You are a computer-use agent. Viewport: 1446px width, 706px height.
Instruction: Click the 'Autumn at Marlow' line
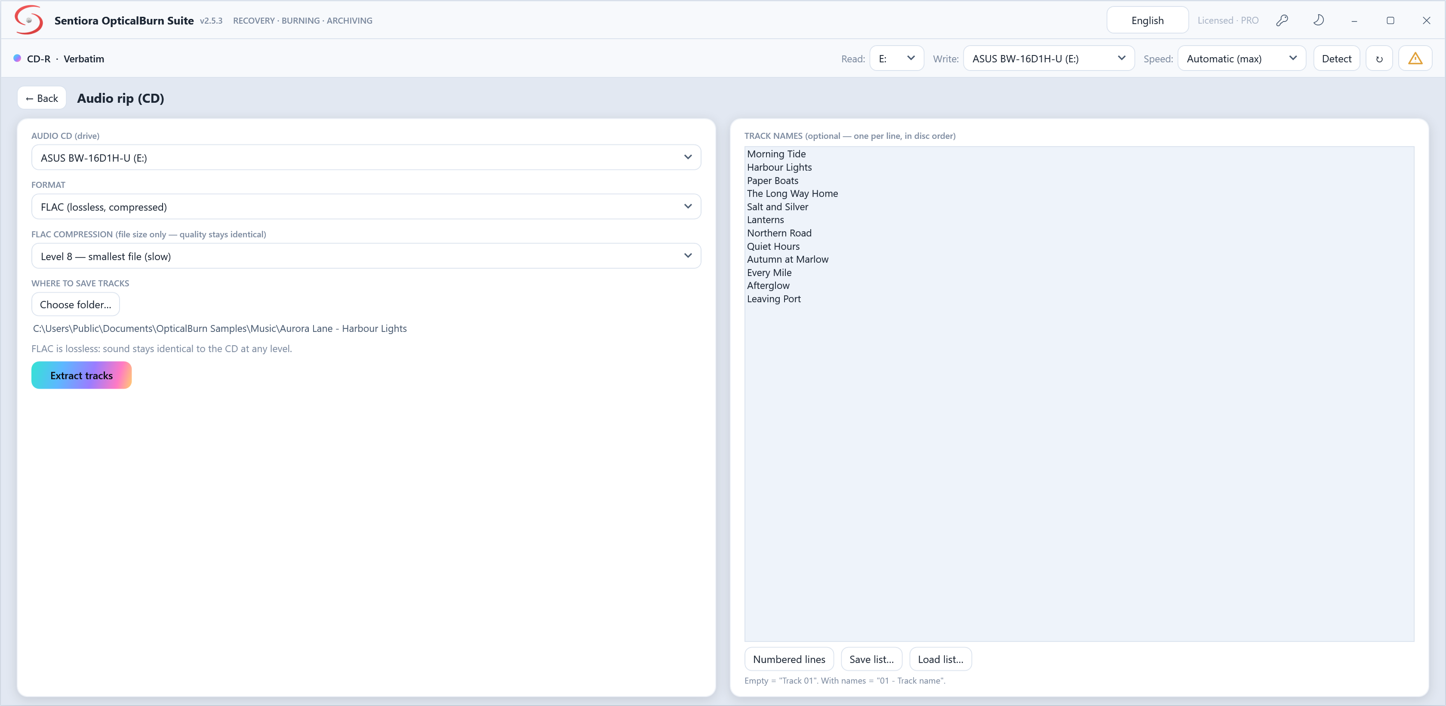pyautogui.click(x=788, y=259)
